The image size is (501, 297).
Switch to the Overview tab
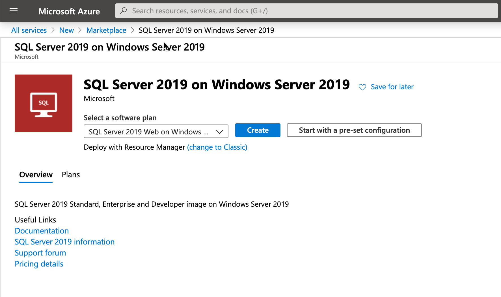pyautogui.click(x=36, y=175)
